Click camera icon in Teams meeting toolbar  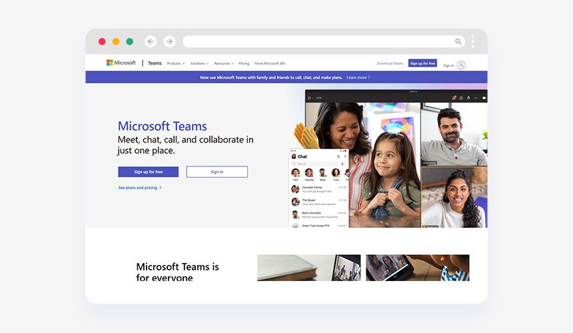tap(484, 98)
